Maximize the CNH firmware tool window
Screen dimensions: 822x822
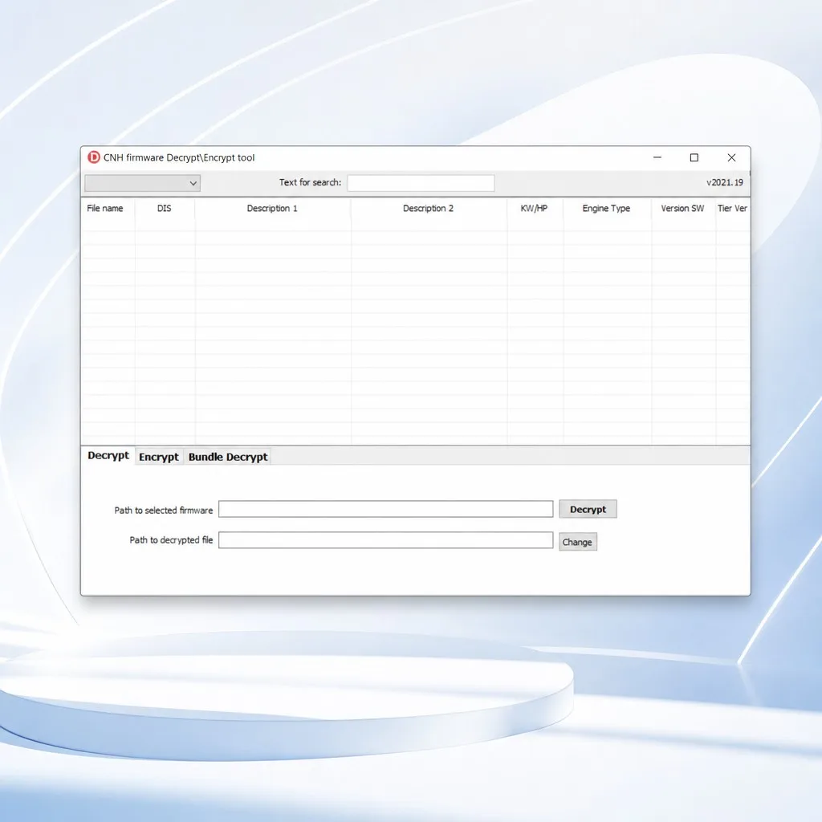(694, 157)
